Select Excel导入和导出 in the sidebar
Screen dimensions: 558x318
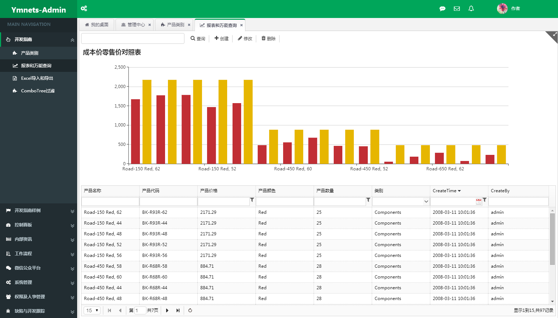[x=37, y=78]
